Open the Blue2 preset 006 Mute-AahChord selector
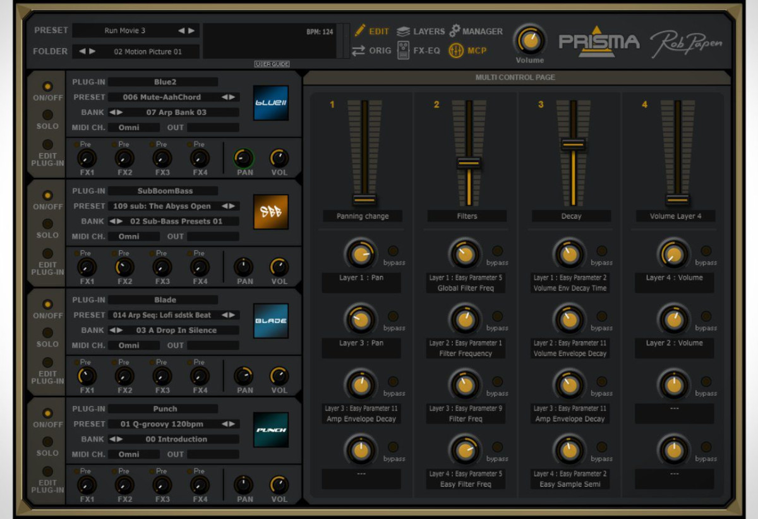 point(163,97)
